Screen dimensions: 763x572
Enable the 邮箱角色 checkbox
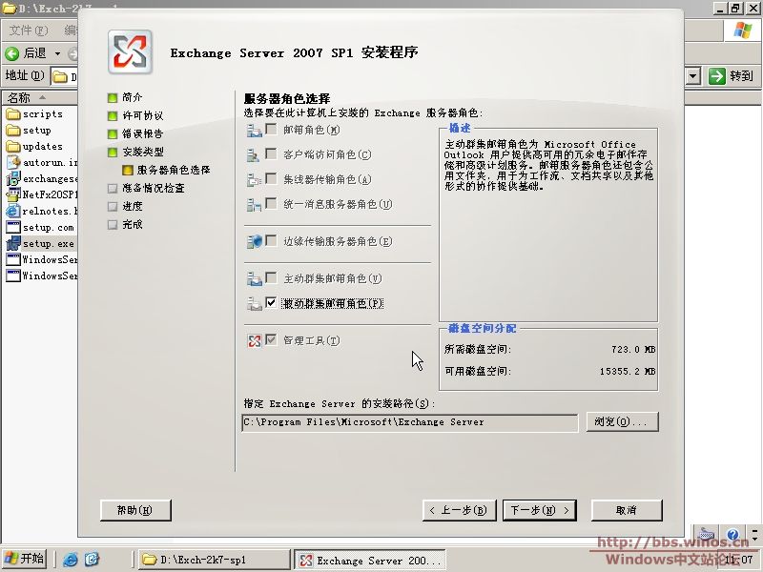272,130
